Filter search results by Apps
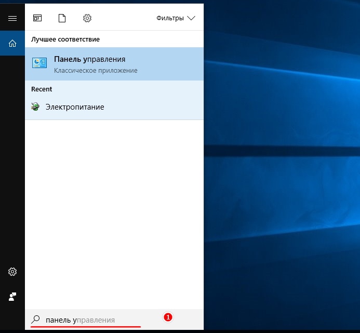This screenshot has width=360, height=333. pyautogui.click(x=37, y=18)
